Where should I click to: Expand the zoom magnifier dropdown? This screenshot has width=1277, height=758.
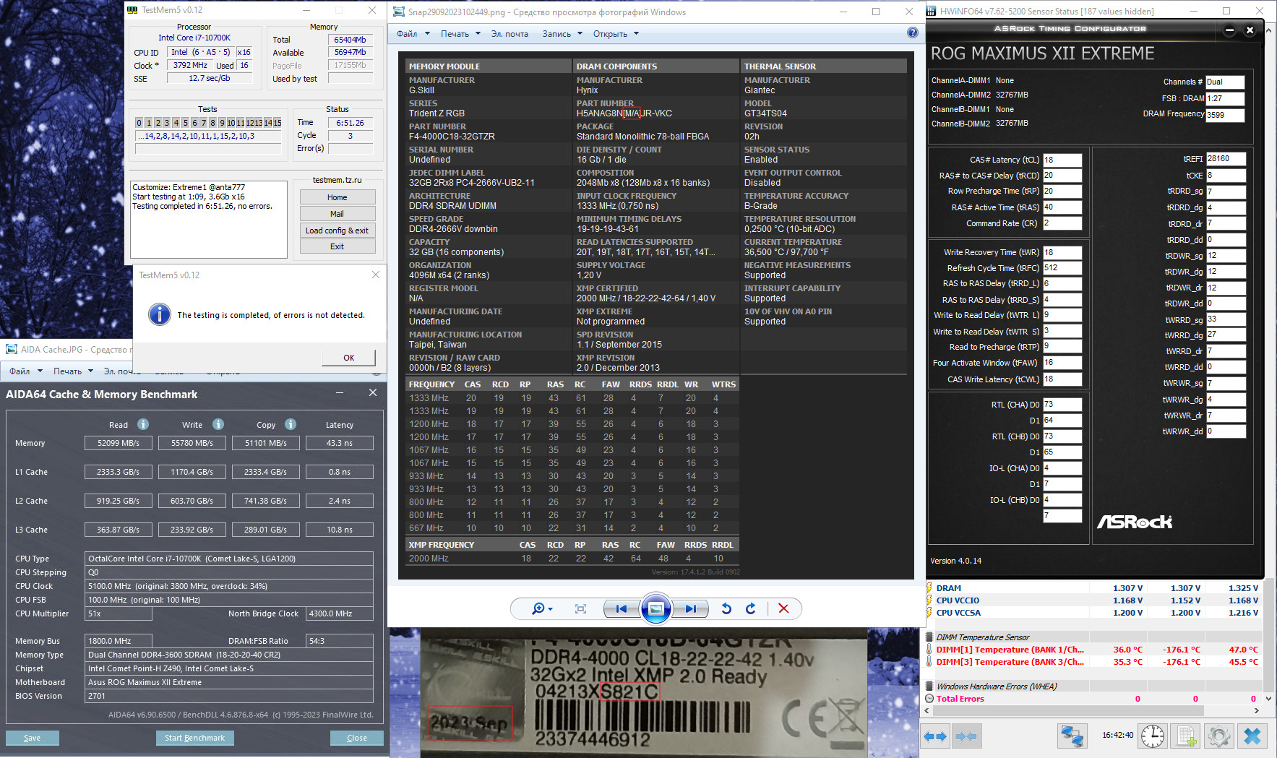[542, 608]
